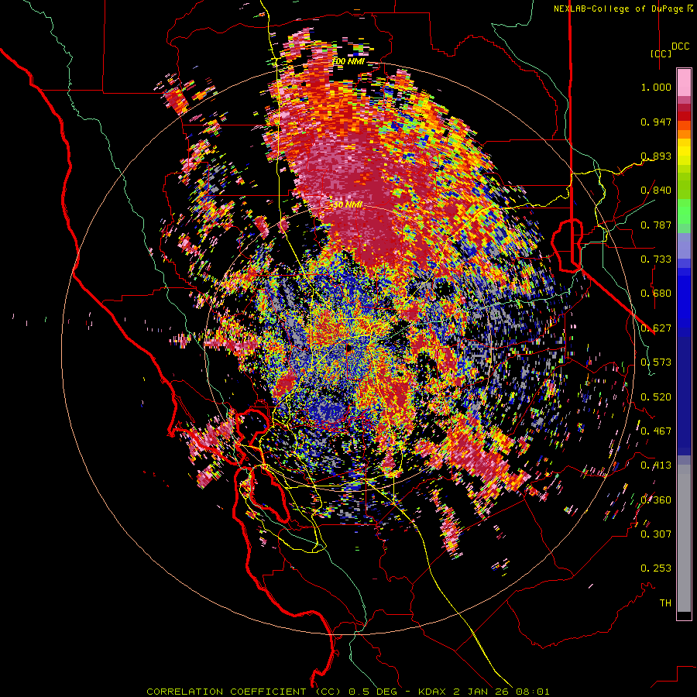Select the 0.413 legend value
The width and height of the screenshot is (697, 697).
656,465
